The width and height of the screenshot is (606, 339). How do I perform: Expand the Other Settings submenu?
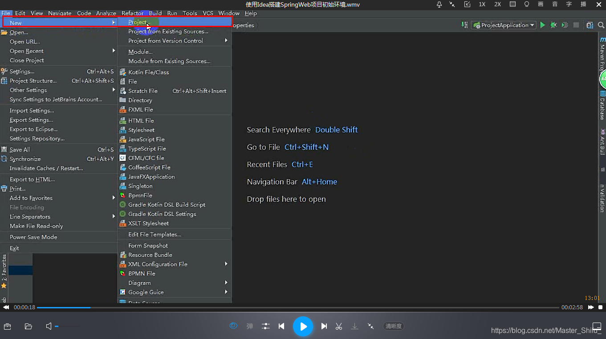click(59, 90)
